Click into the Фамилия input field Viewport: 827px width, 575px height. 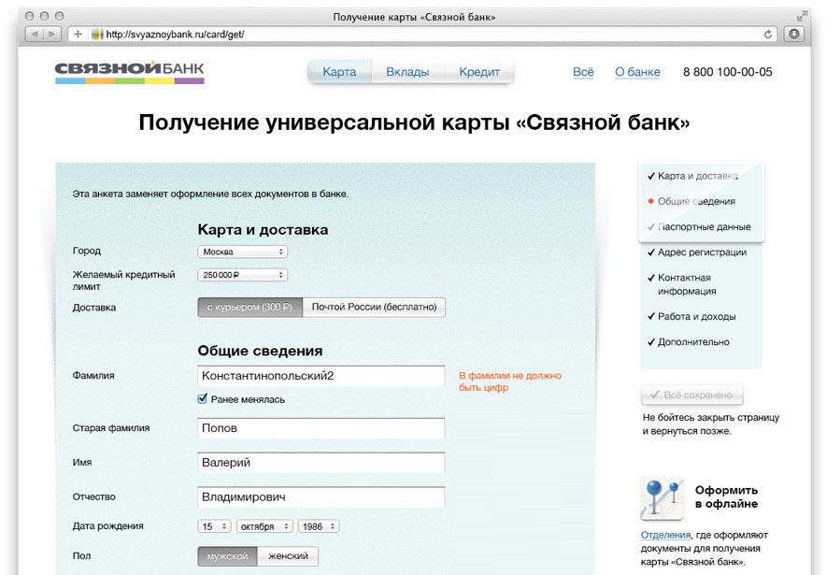click(321, 376)
